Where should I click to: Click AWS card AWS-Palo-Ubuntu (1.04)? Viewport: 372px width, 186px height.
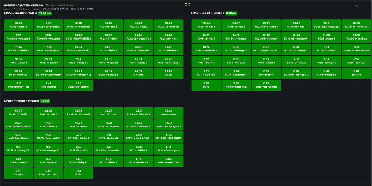click(79, 86)
